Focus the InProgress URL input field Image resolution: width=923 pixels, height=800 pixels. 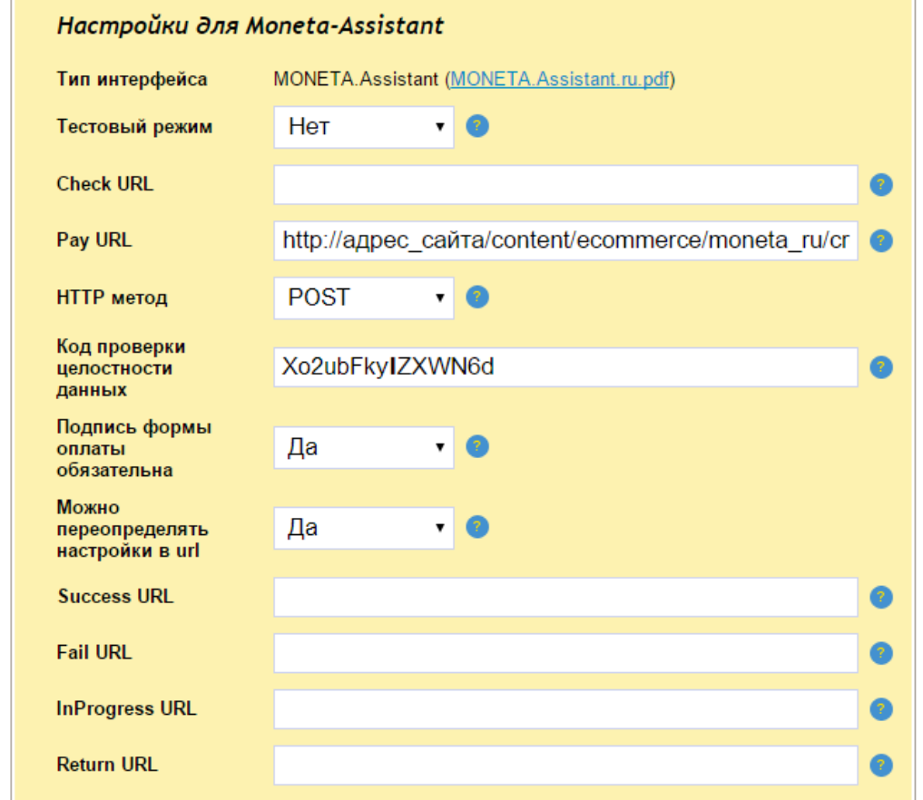click(565, 708)
